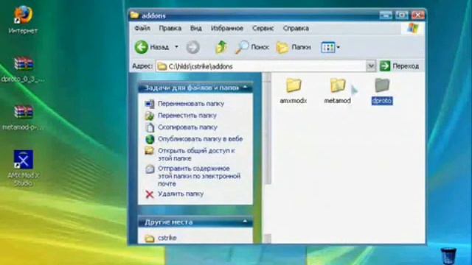Maximize the addons window
472x265 pixels.
coord(401,15)
